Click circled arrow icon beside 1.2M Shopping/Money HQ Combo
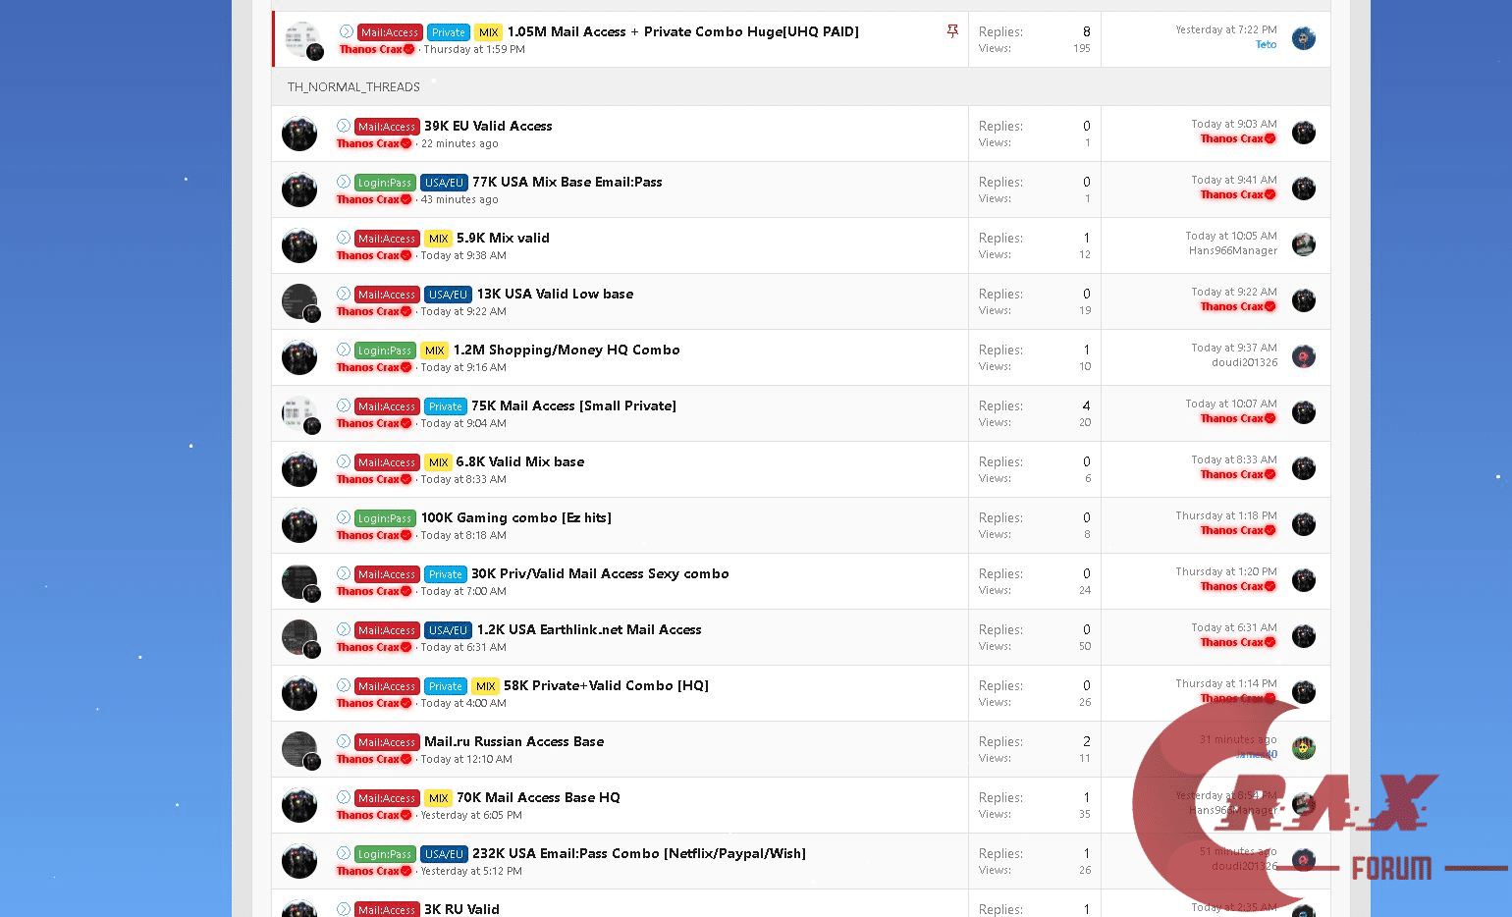The height and width of the screenshot is (917, 1512). pos(344,350)
